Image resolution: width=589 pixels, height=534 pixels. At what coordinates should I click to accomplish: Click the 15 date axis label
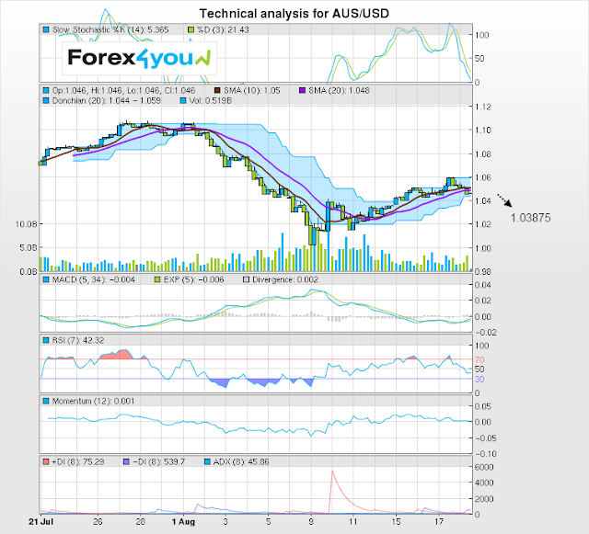click(x=396, y=522)
